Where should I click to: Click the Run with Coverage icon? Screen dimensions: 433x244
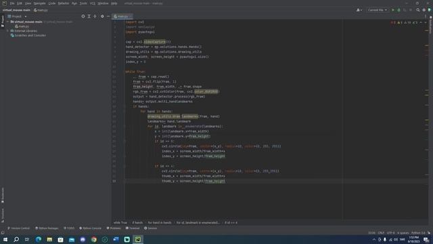pos(405,10)
